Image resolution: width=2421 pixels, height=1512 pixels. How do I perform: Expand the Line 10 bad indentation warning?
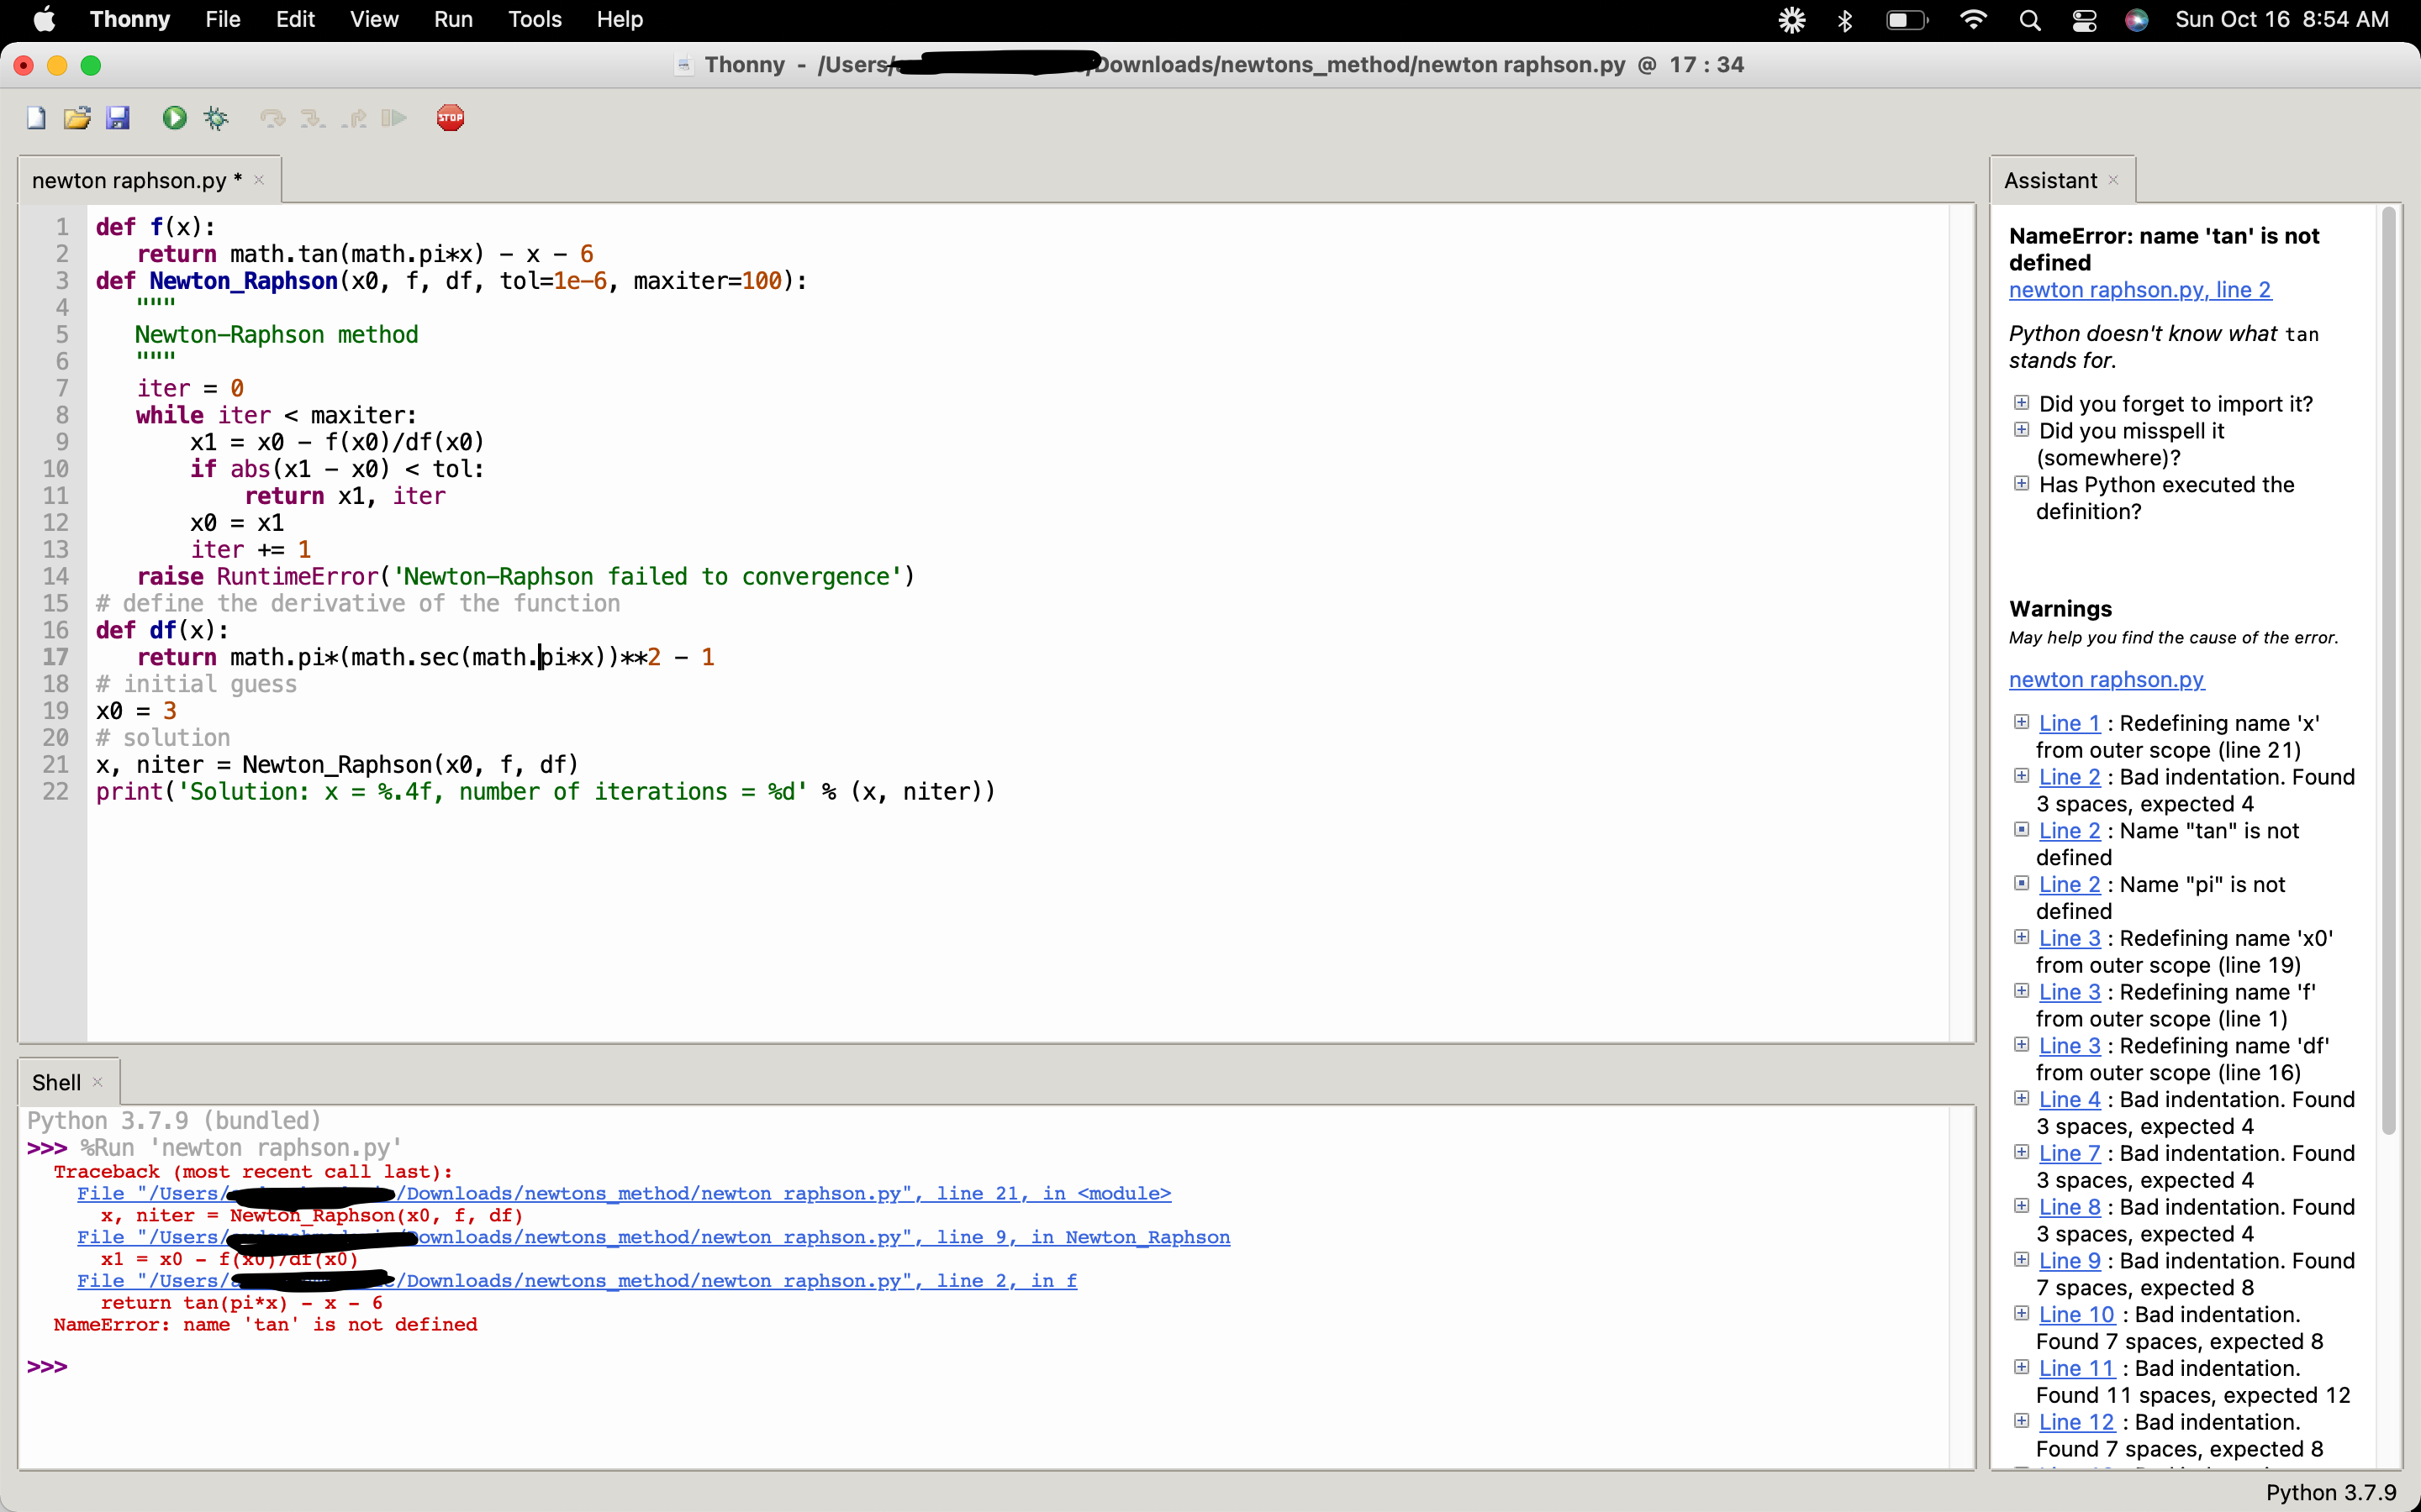[x=2020, y=1314]
